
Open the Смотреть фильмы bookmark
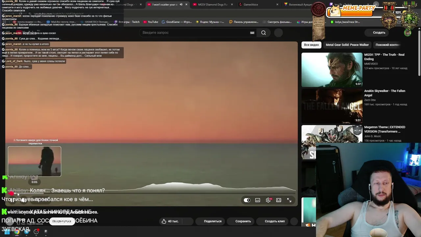tap(277, 22)
